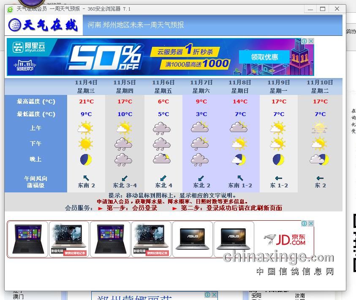Screen dimensions: 356x300
Task: Click the 东北 3-4 wind text
Action: (x=125, y=185)
